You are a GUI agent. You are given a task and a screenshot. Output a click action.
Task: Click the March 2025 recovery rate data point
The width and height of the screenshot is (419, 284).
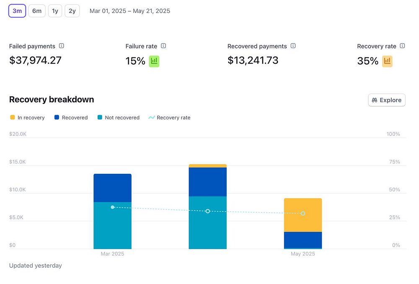tap(112, 207)
